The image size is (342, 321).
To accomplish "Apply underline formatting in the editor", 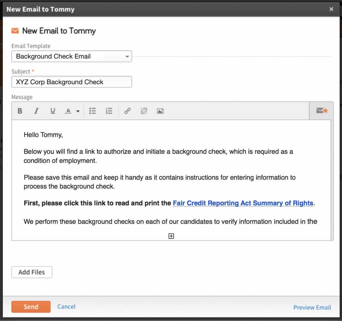I will tap(52, 111).
